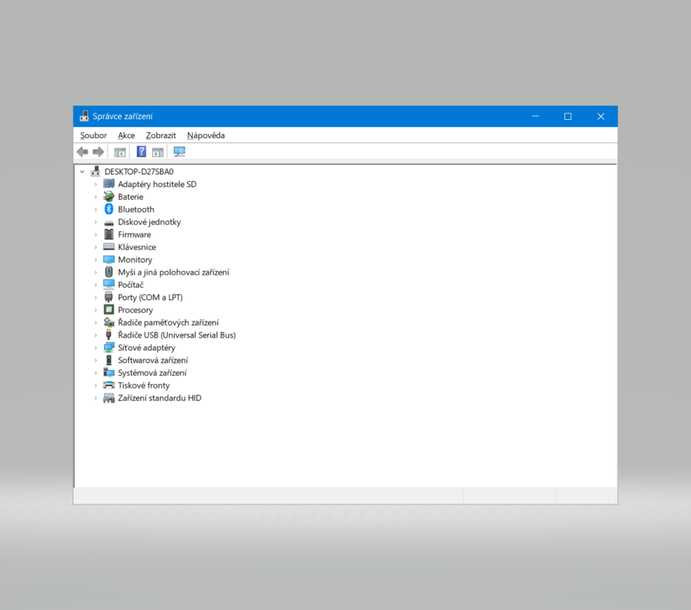Collapse the DESKTOP-D27SBA0 root node
The width and height of the screenshot is (691, 610).
[x=82, y=172]
